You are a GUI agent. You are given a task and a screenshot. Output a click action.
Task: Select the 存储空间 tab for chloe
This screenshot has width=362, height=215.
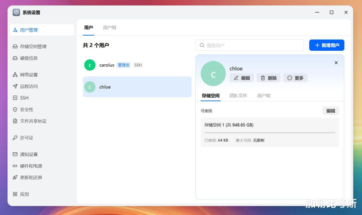210,95
